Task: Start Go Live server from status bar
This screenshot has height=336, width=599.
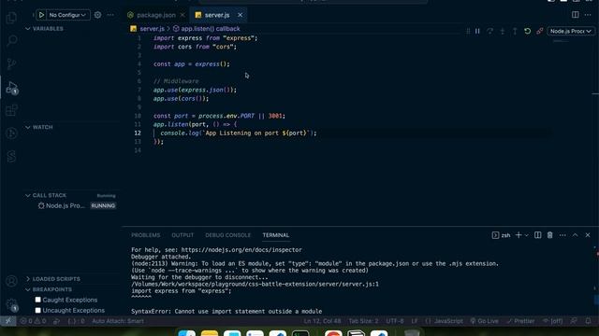Action: click(484, 321)
